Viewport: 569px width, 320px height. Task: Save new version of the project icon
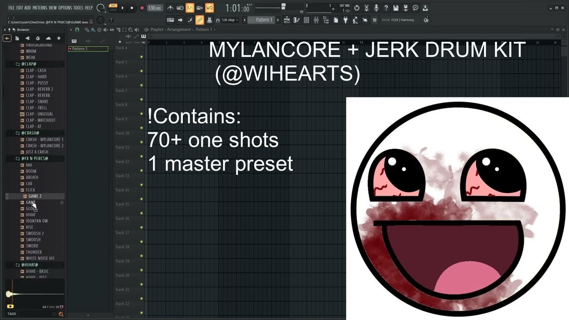405,8
